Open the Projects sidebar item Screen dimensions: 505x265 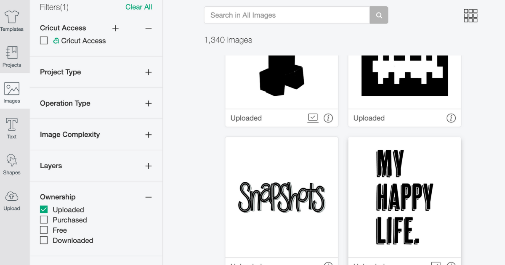pyautogui.click(x=12, y=57)
